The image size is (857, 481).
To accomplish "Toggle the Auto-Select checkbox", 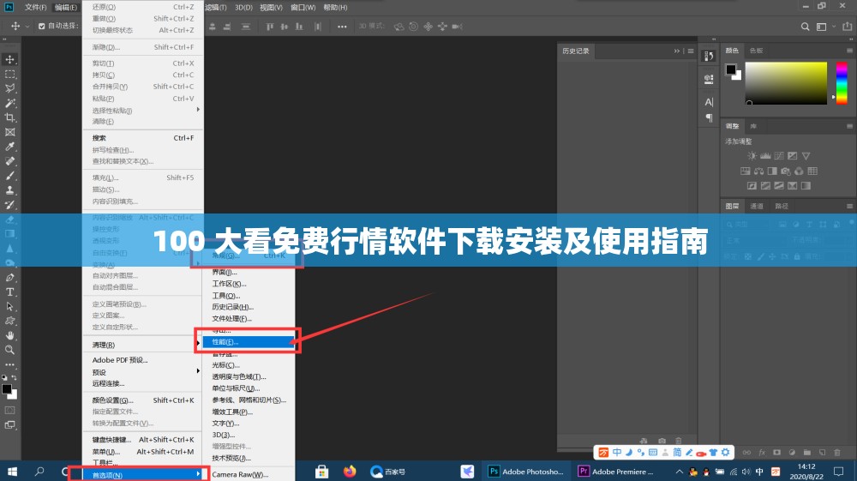I will [41, 27].
